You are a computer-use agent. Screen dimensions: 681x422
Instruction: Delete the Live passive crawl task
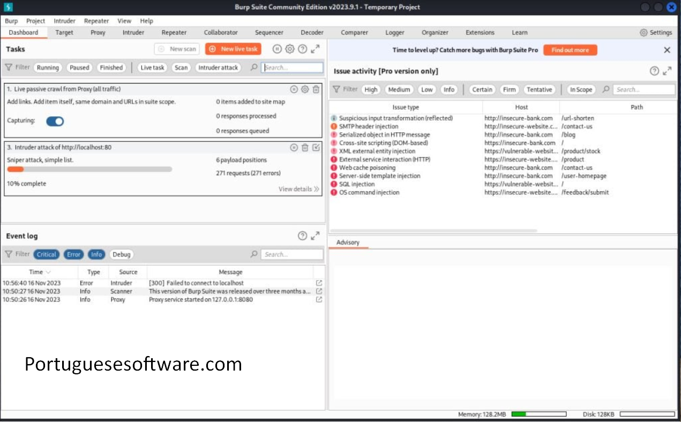316,89
